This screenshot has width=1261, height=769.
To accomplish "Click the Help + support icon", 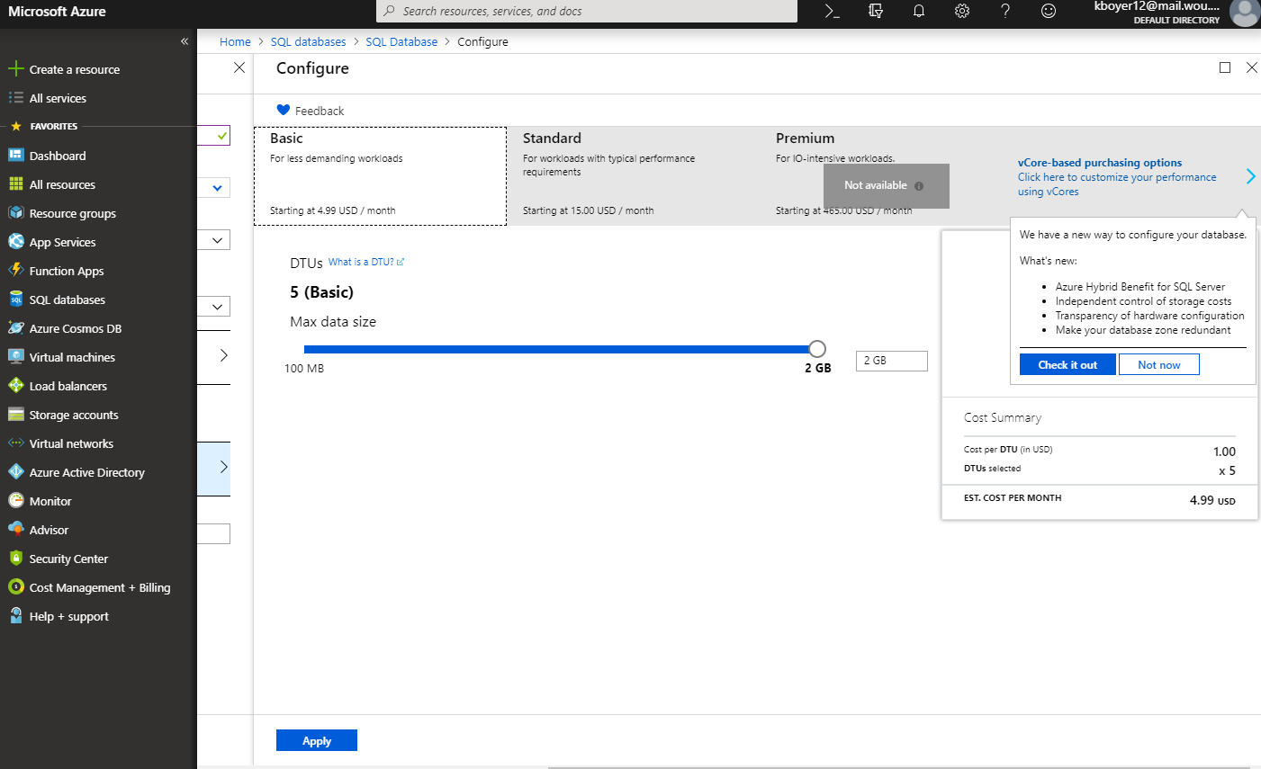I will pos(15,616).
